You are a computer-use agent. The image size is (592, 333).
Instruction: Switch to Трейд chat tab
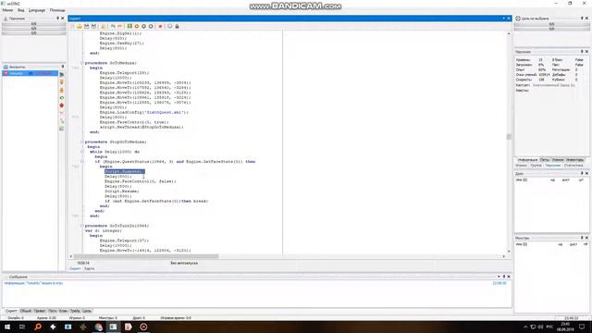coord(75,311)
